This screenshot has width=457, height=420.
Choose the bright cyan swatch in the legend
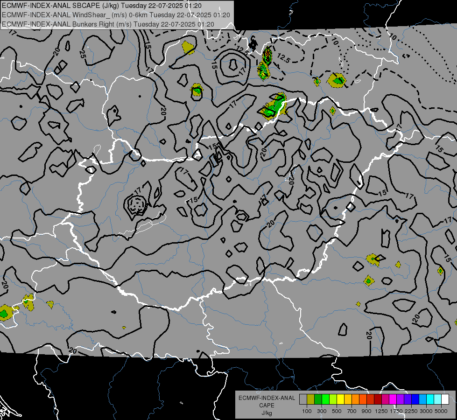pyautogui.click(x=430, y=399)
